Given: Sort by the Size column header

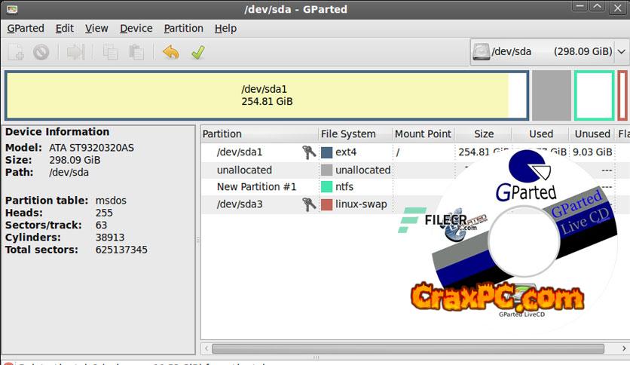Looking at the screenshot, I should [x=483, y=134].
